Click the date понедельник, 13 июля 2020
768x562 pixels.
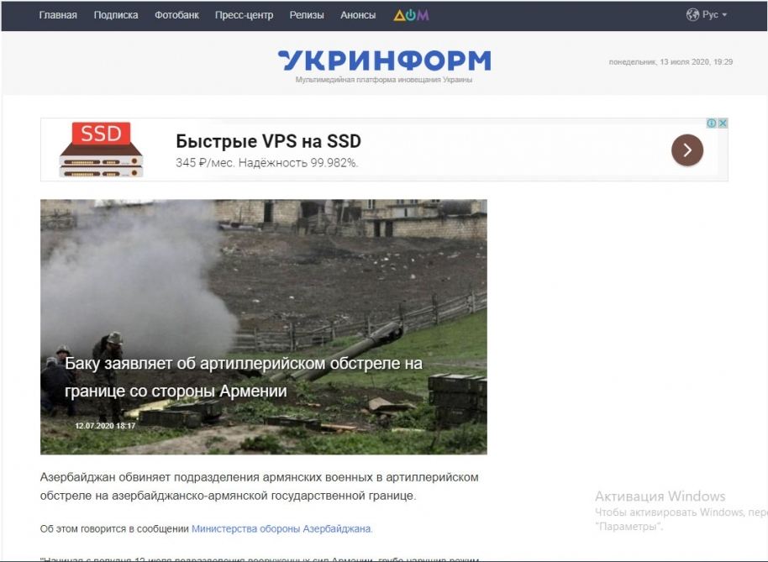(671, 61)
